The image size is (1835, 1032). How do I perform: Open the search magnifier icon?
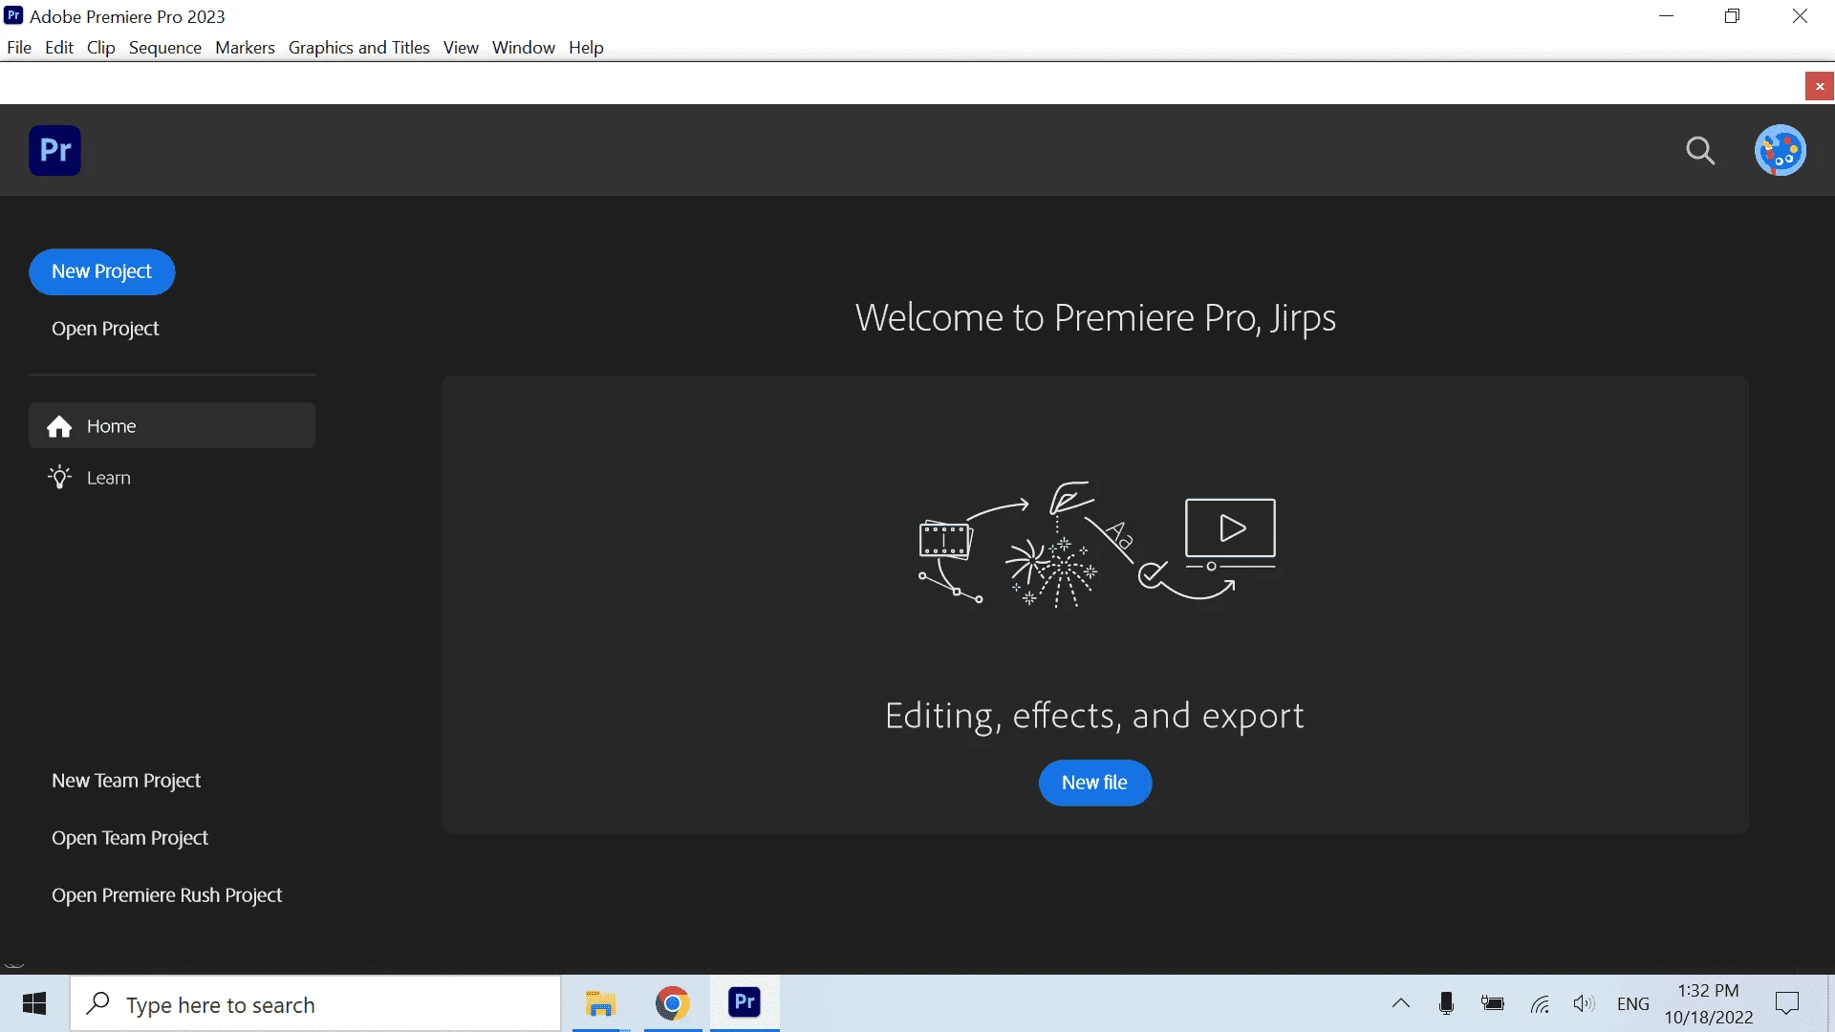pyautogui.click(x=1700, y=151)
